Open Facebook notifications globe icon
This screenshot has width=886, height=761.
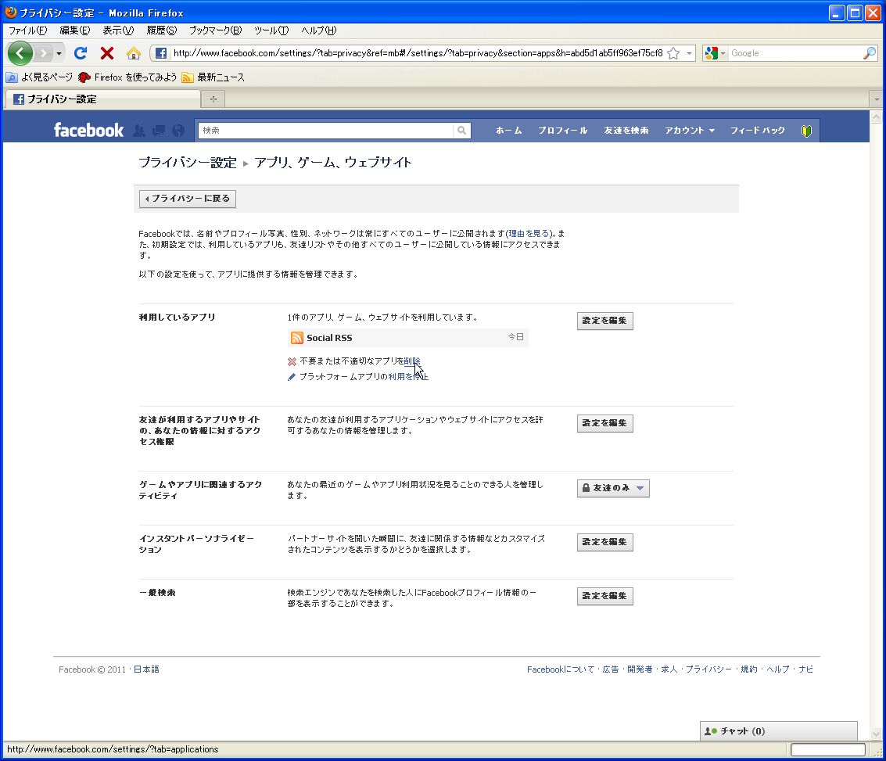[x=178, y=131]
